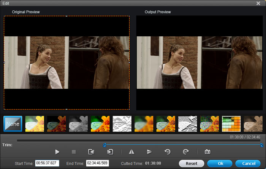Click the 01:38:08 / 02:34:46 time readout

pyautogui.click(x=245, y=137)
